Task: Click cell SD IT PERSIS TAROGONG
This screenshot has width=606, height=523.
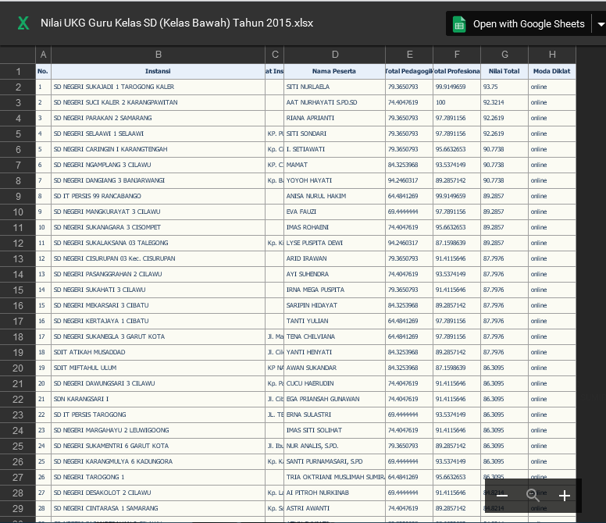Action: click(x=158, y=414)
